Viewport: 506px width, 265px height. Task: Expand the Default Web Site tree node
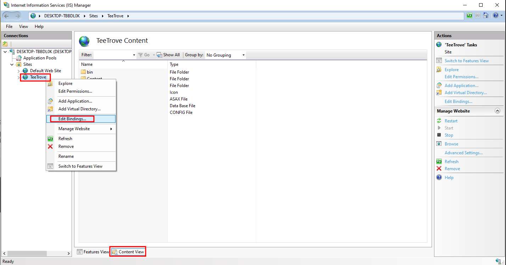click(18, 71)
